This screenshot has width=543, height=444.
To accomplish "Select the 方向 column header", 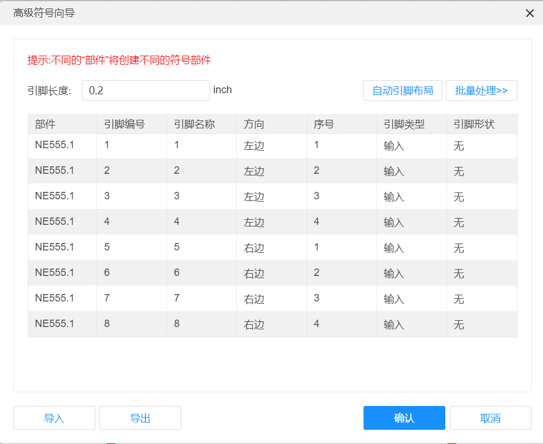I will point(272,124).
